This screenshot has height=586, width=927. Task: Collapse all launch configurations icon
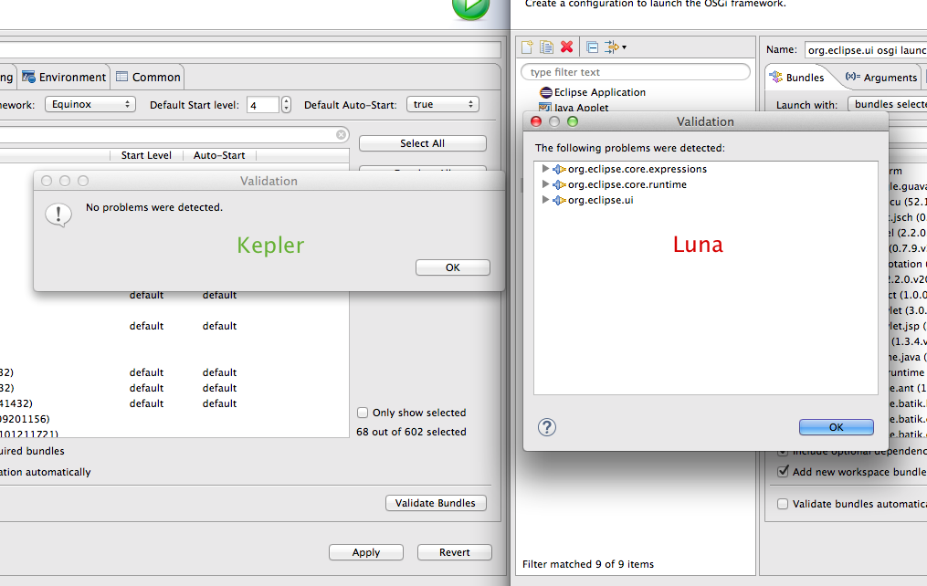click(x=593, y=47)
